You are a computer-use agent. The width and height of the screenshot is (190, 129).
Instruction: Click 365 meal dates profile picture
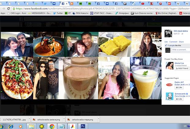168,33
